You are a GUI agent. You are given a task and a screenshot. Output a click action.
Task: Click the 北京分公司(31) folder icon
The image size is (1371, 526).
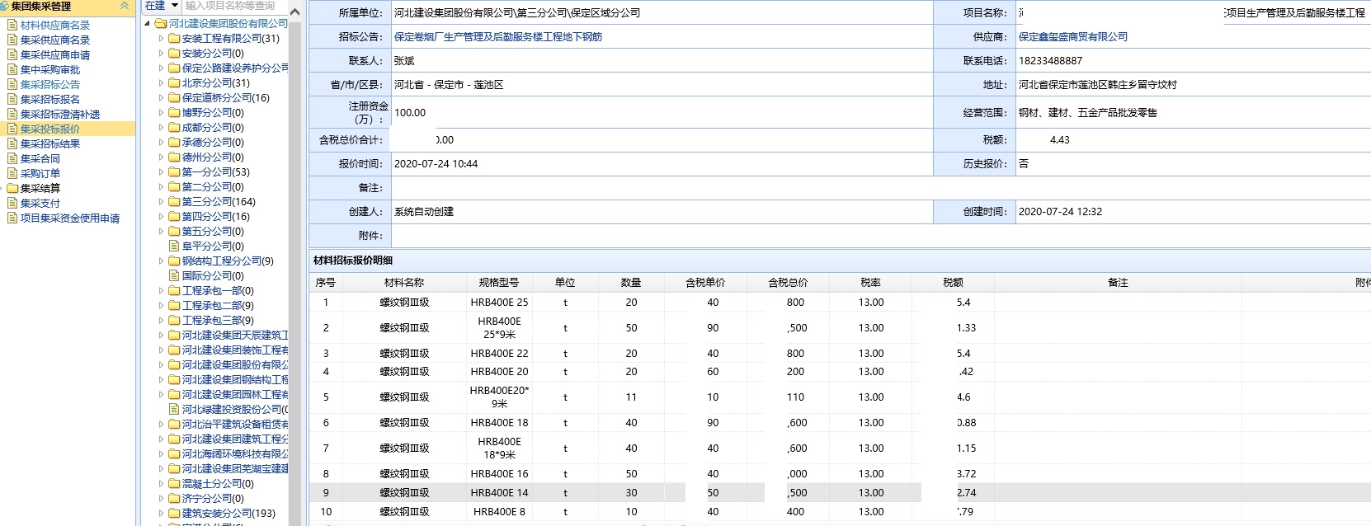174,82
